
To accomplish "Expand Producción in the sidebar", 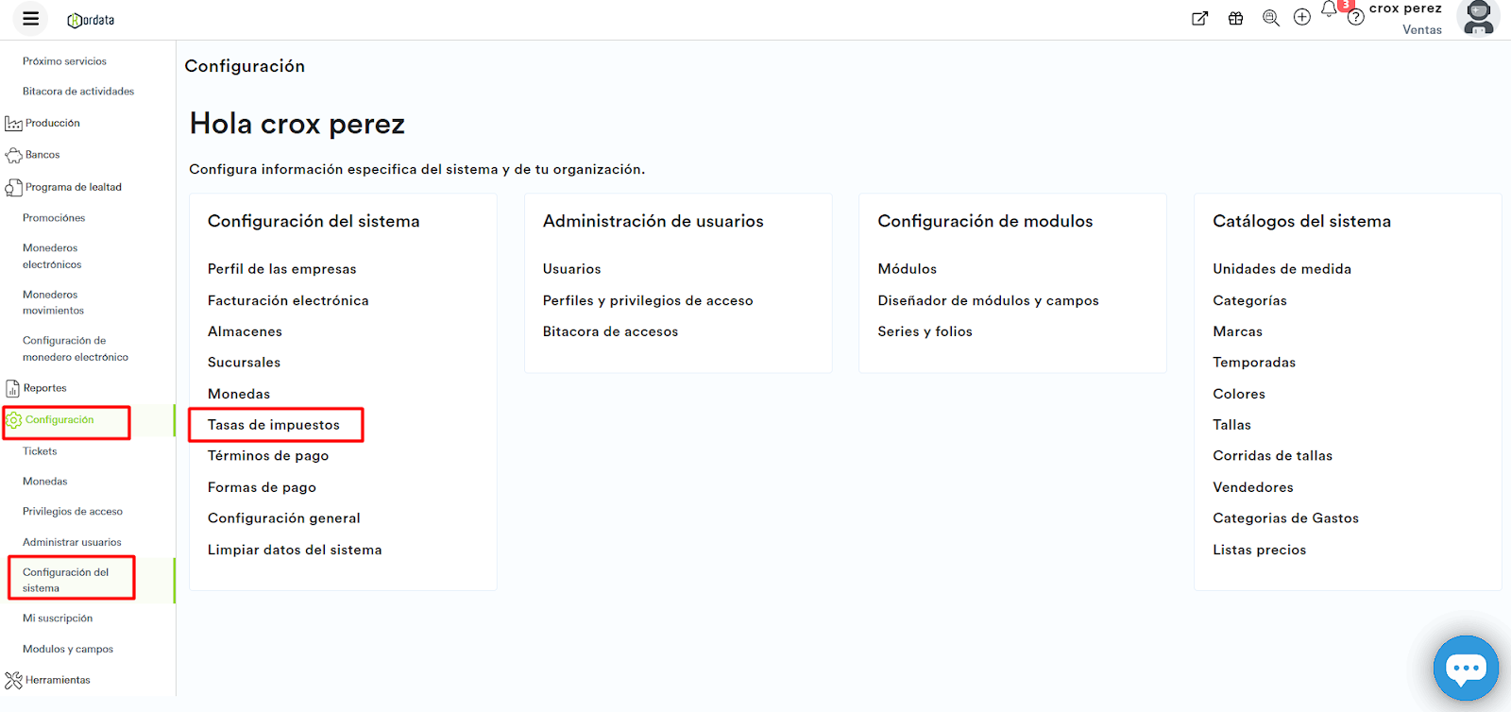I will click(x=52, y=123).
